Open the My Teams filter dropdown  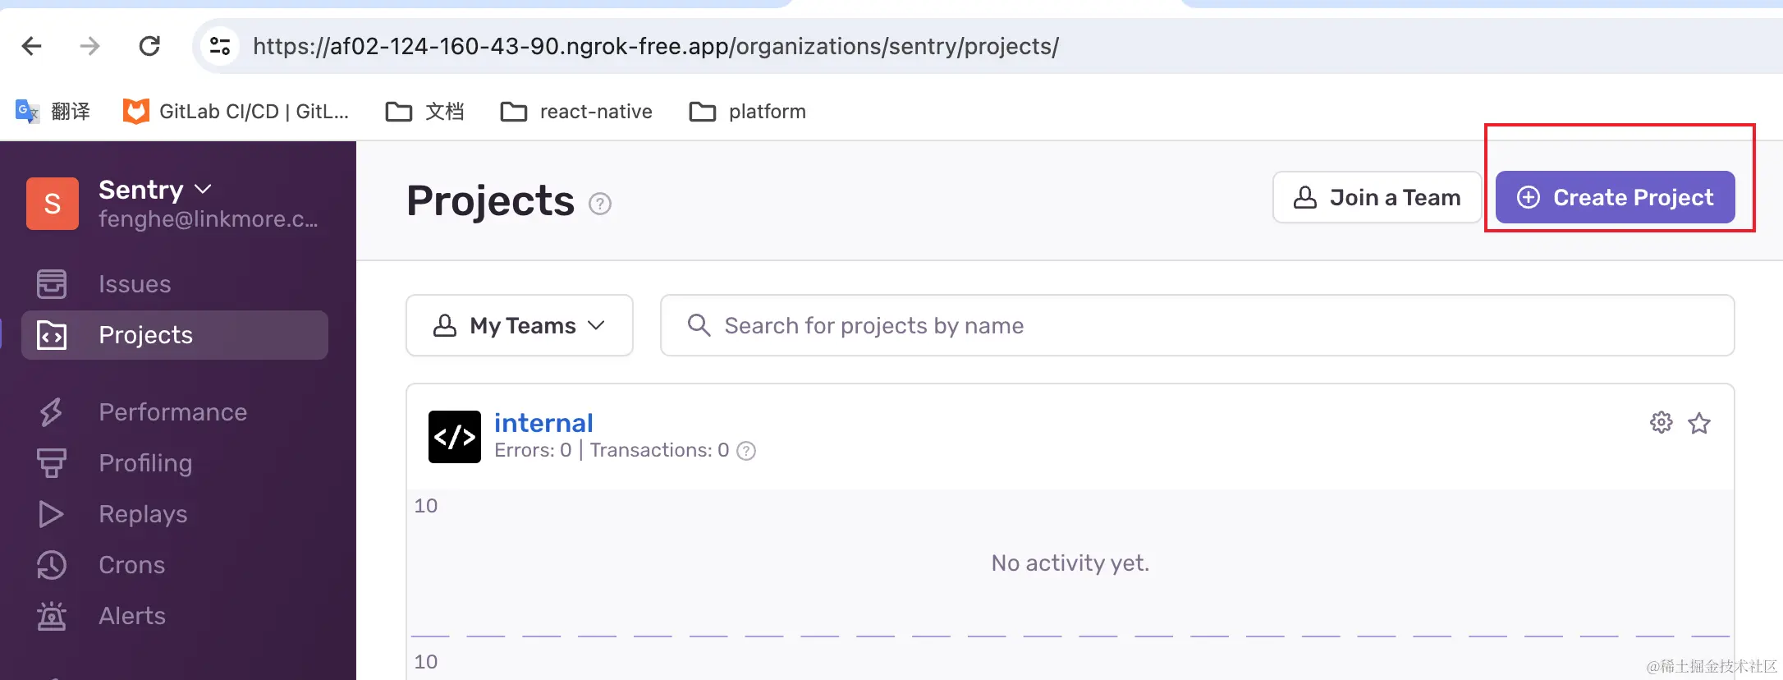(520, 325)
